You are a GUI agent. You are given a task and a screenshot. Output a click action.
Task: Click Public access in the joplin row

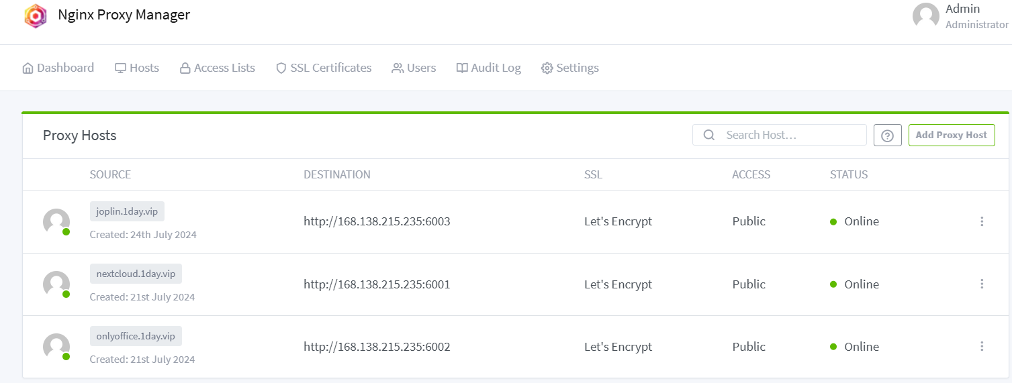(x=749, y=221)
